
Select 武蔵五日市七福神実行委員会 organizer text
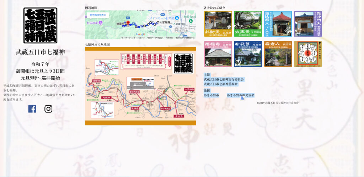click(224, 79)
